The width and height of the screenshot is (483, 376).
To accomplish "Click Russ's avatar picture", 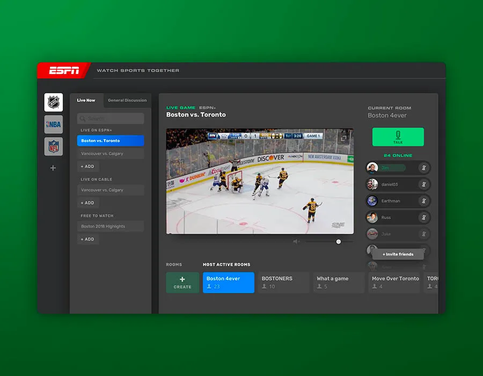I will 372,218.
